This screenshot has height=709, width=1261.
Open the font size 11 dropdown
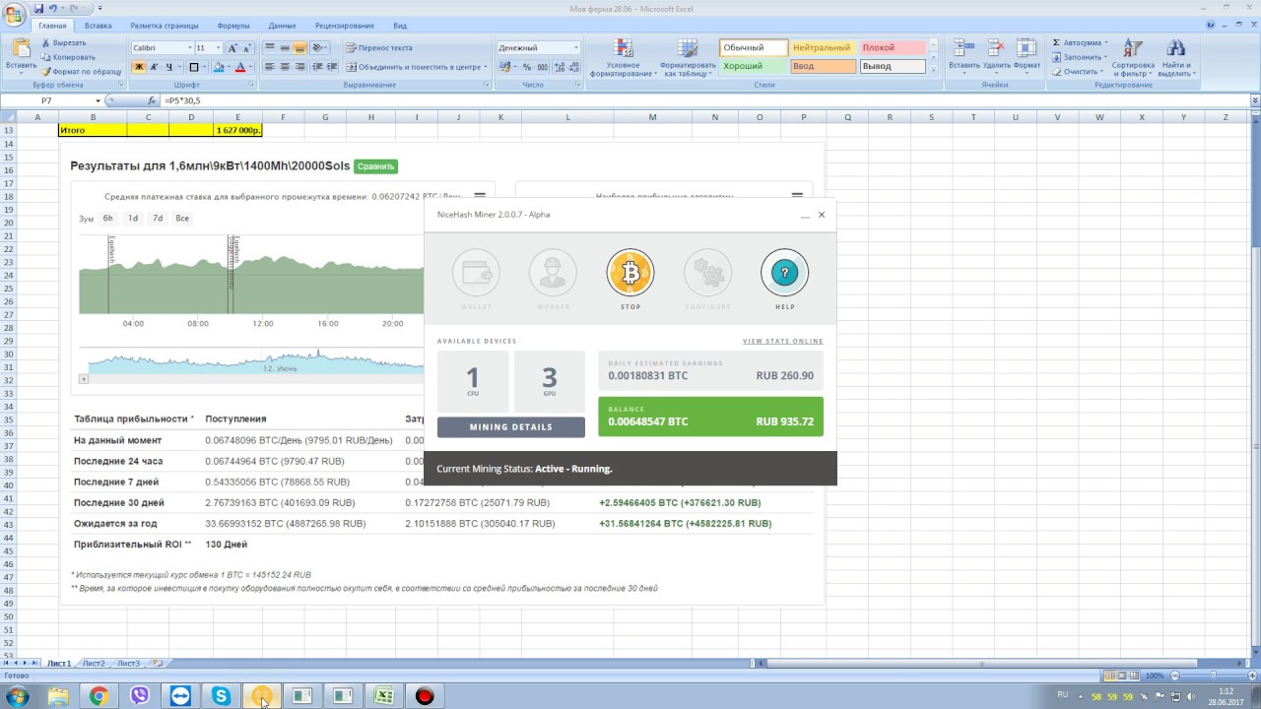pos(218,47)
